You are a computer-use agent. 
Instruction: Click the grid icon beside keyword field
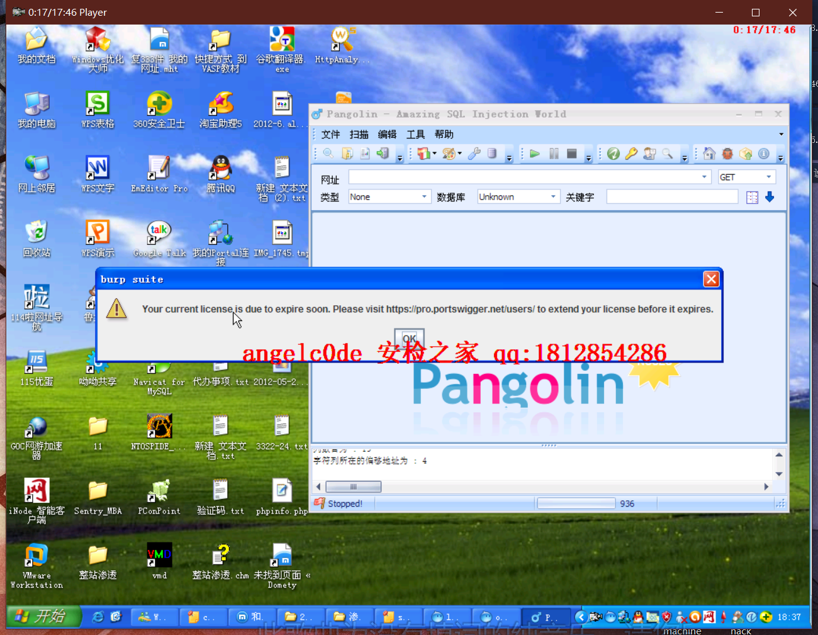752,198
